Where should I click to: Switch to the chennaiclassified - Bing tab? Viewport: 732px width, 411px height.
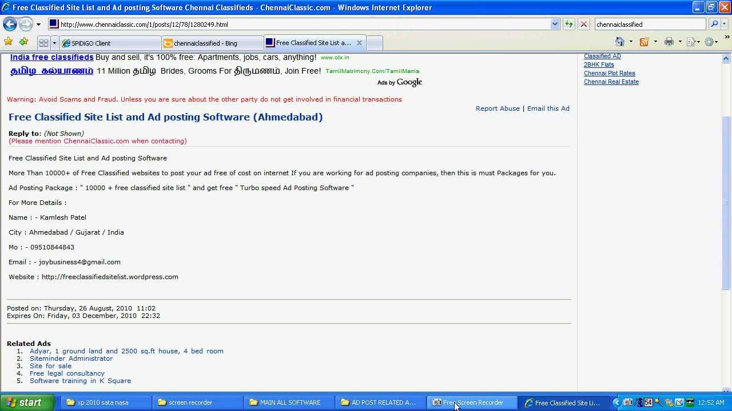[213, 43]
